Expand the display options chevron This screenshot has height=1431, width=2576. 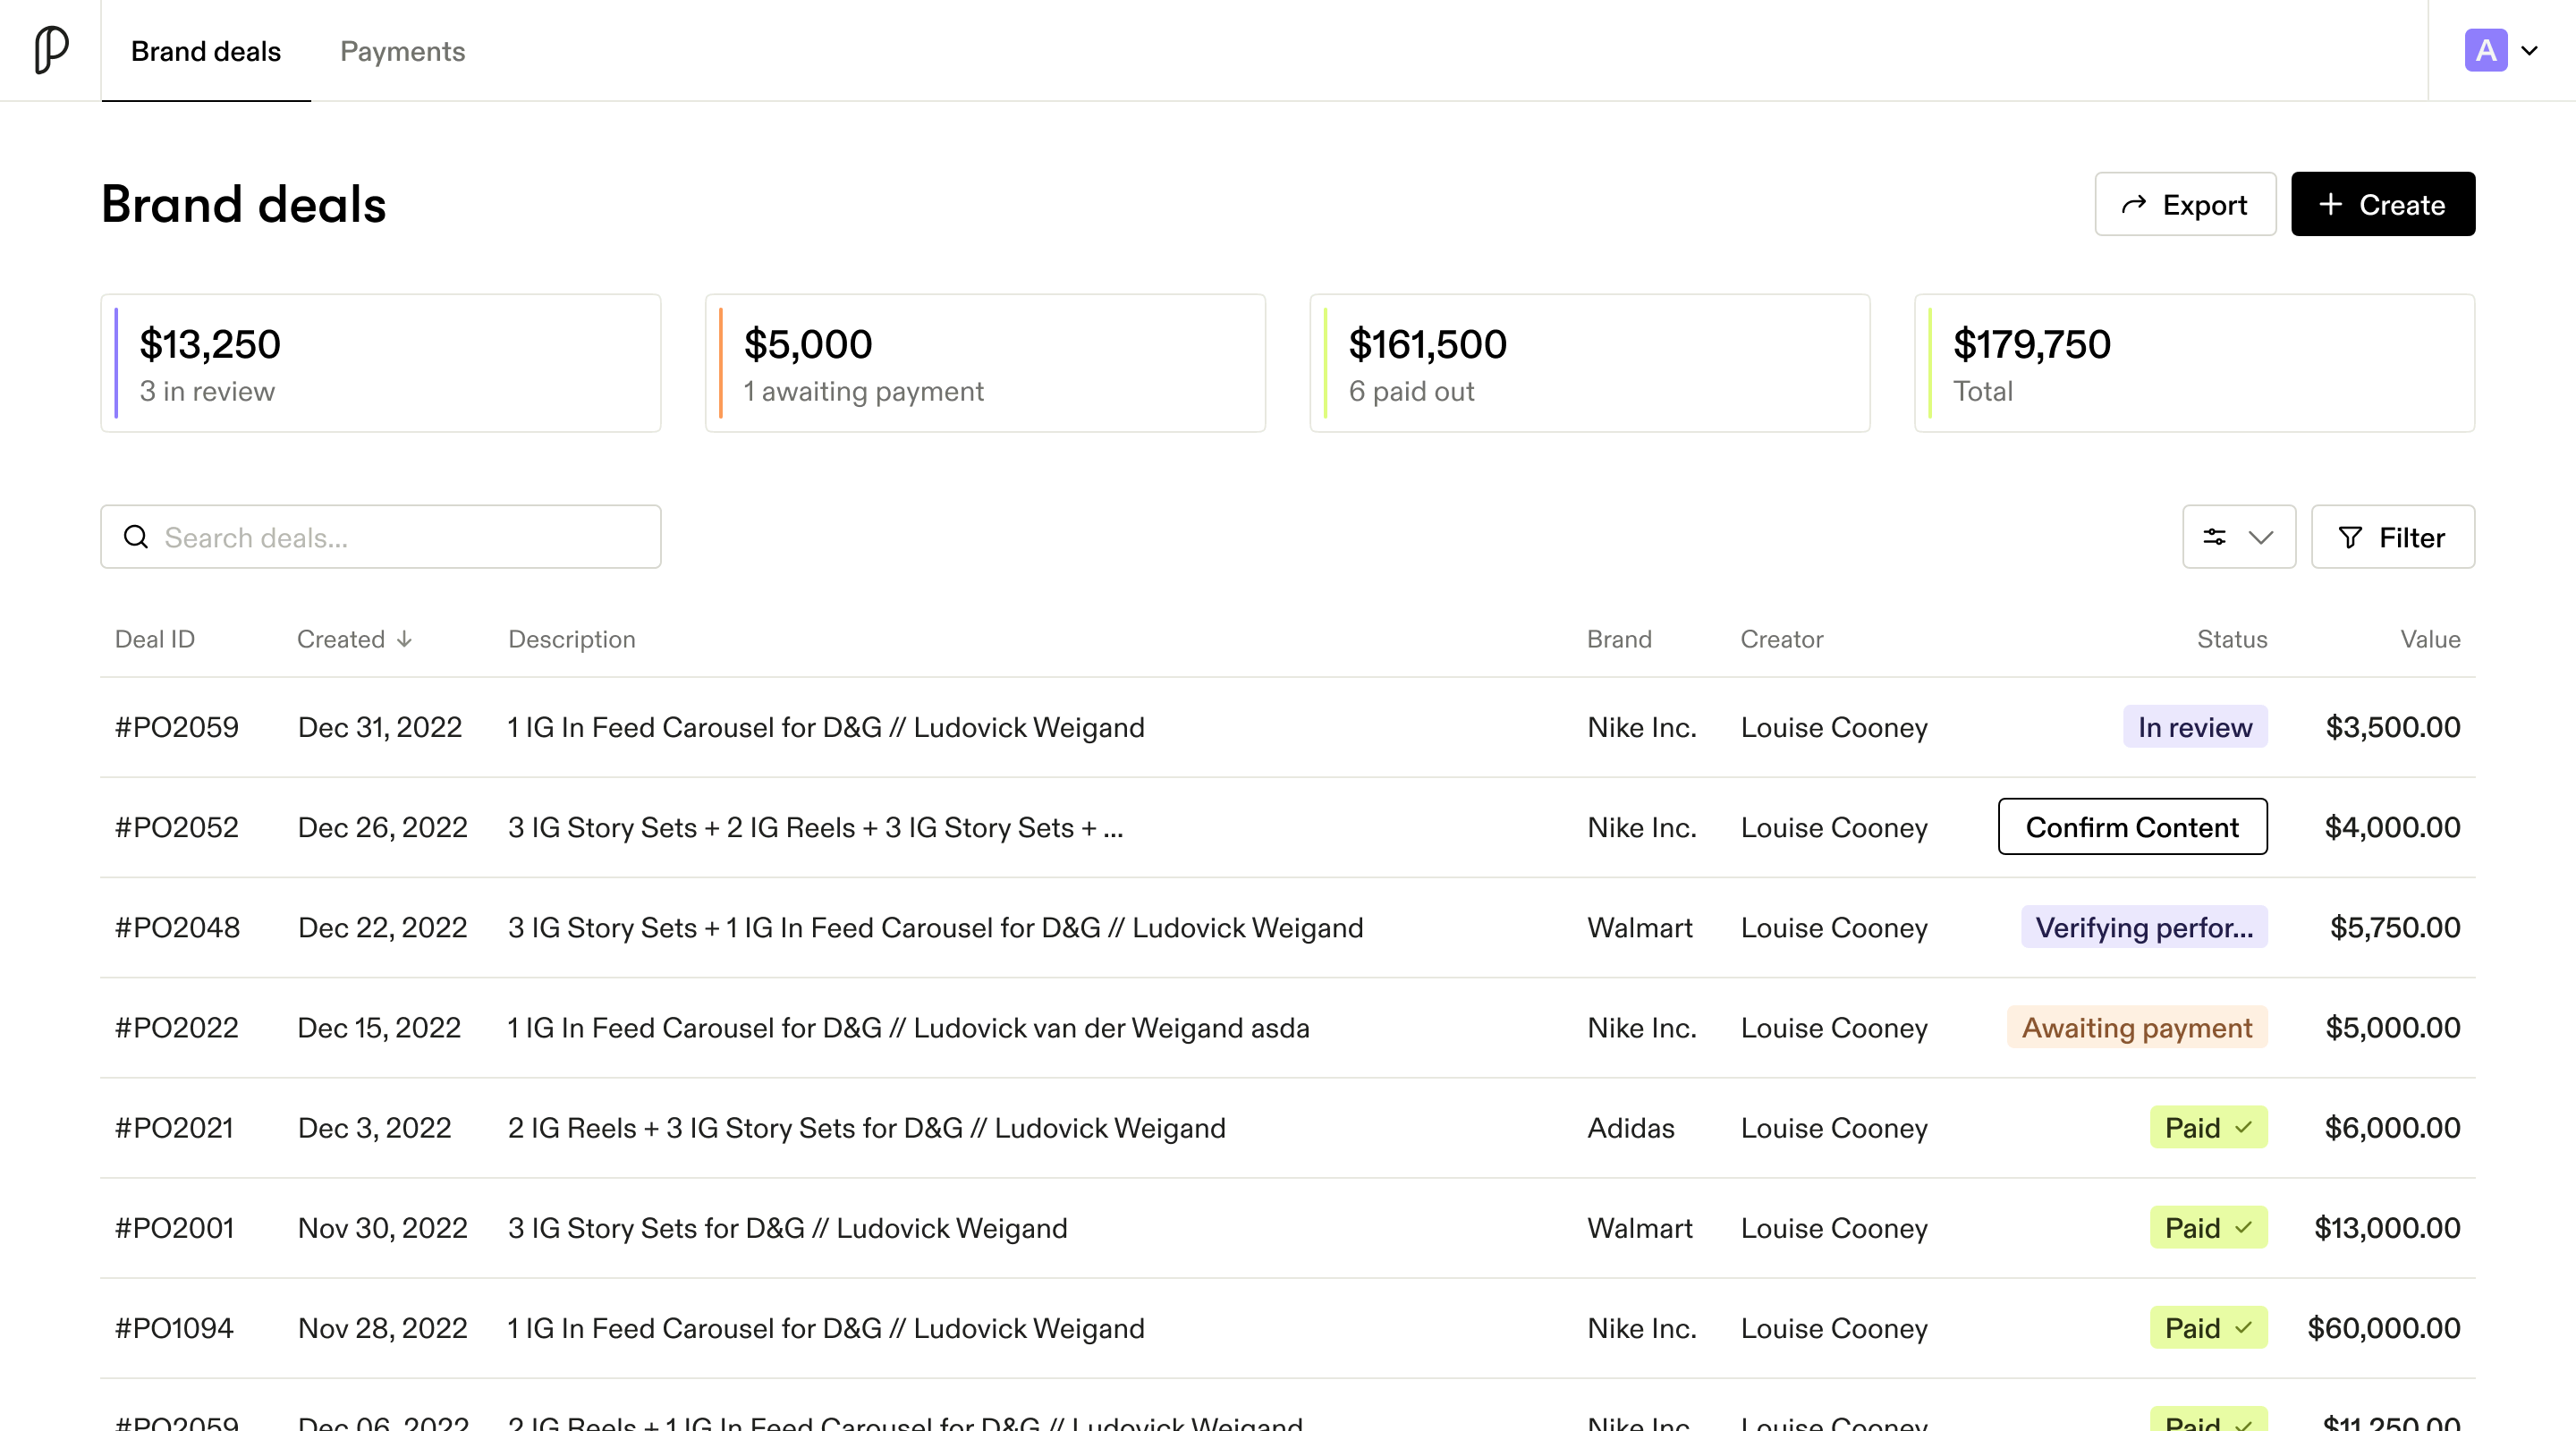click(2260, 537)
